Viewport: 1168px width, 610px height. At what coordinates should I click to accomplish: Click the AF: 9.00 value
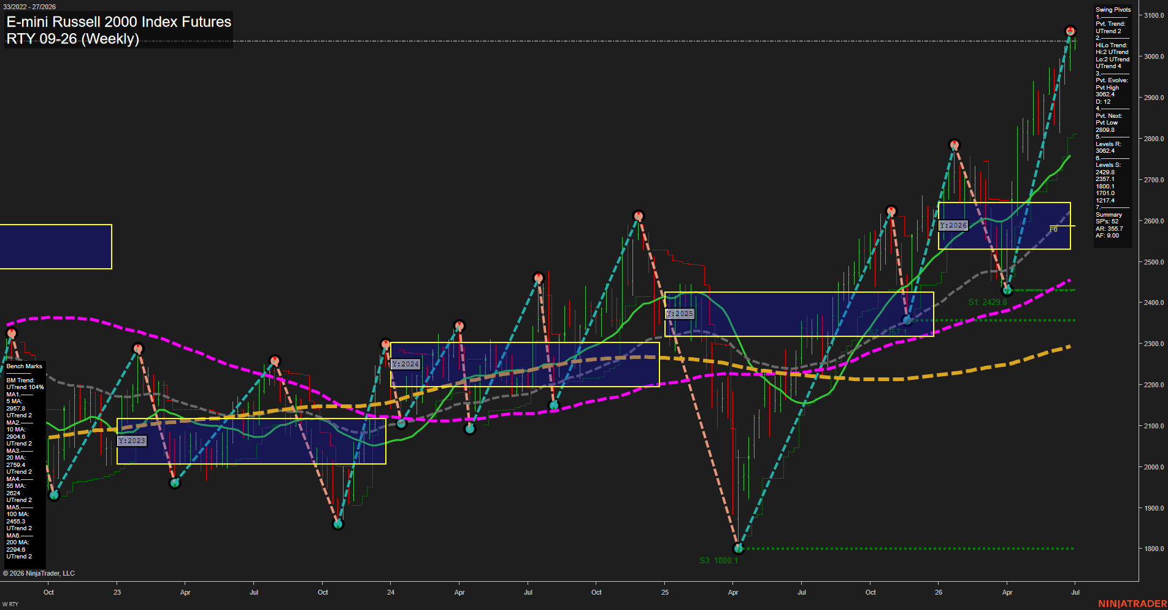pos(1107,236)
